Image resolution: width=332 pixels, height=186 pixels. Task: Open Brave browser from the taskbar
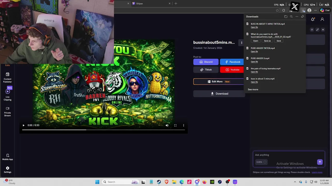click(x=167, y=182)
